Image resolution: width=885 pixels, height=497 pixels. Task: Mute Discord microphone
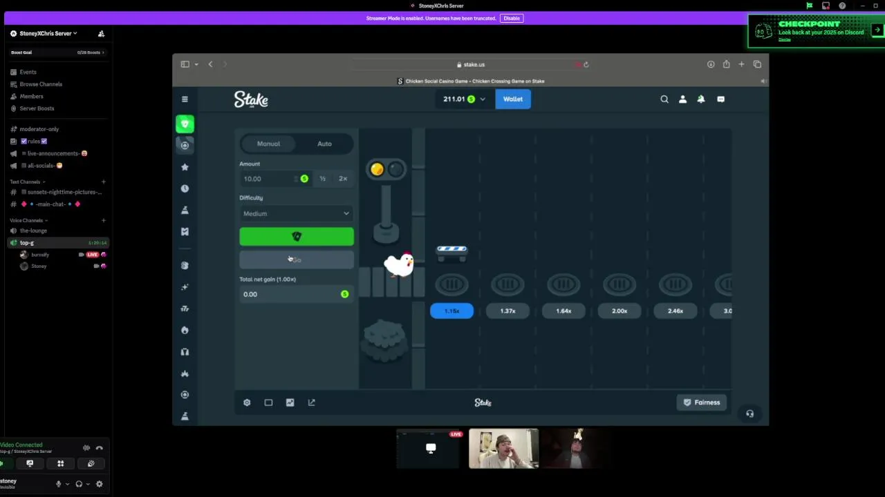coord(58,484)
